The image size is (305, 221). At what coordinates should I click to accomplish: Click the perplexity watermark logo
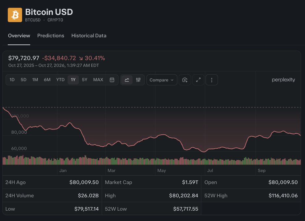point(284,80)
